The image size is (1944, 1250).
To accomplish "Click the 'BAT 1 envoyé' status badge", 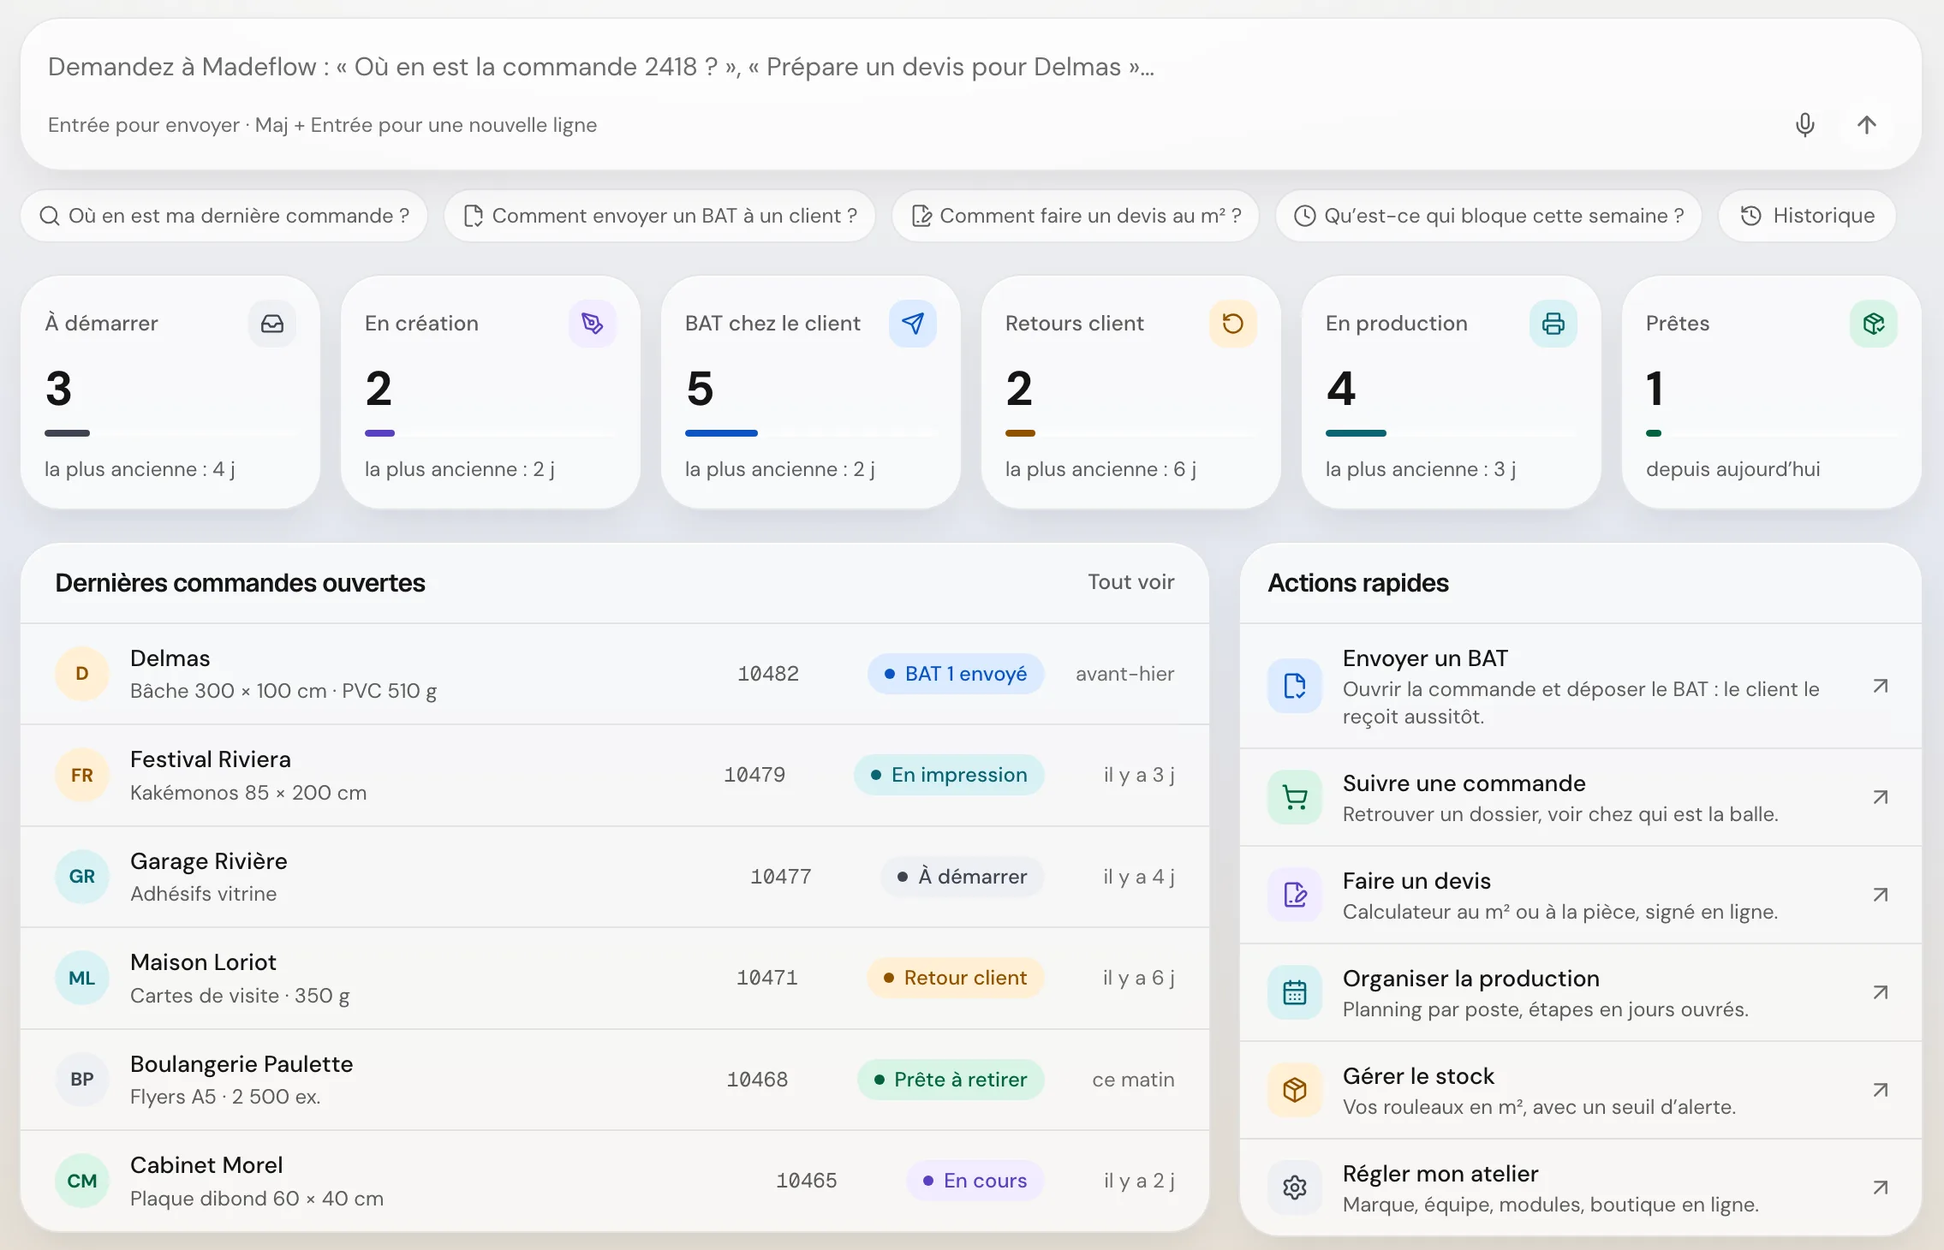I will pos(956,674).
